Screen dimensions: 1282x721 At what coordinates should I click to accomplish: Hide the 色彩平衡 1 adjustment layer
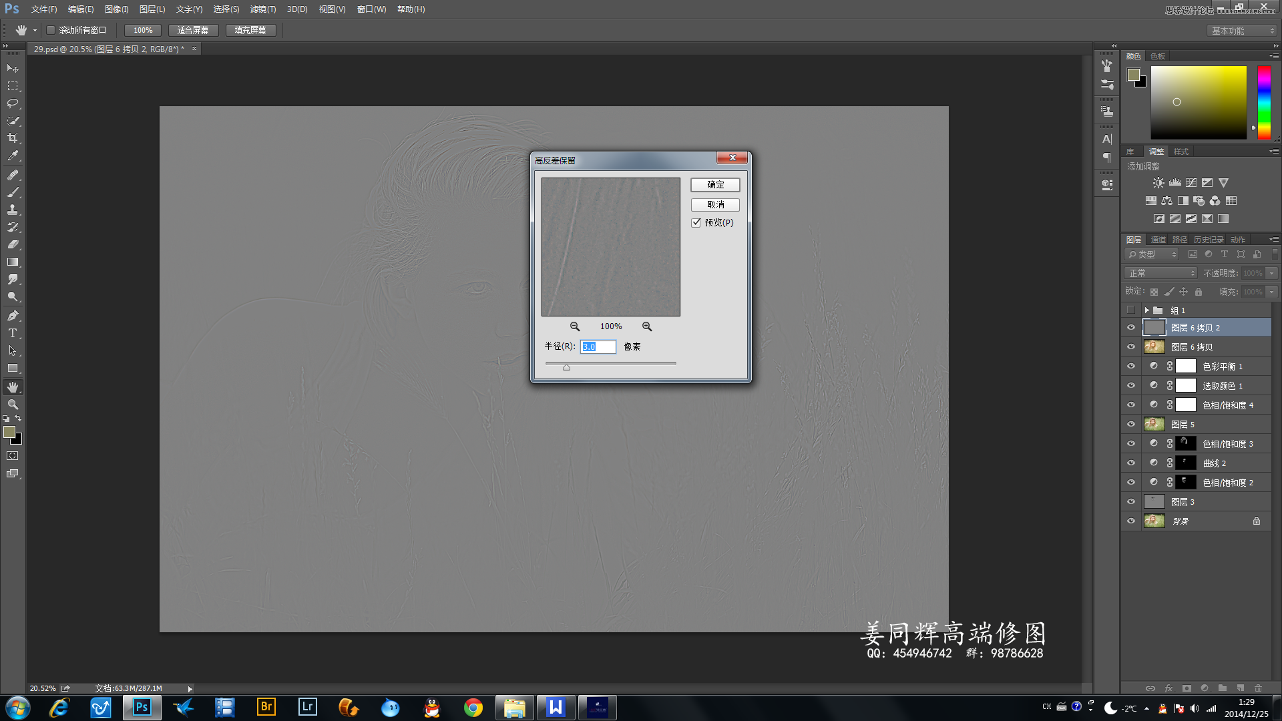1131,367
